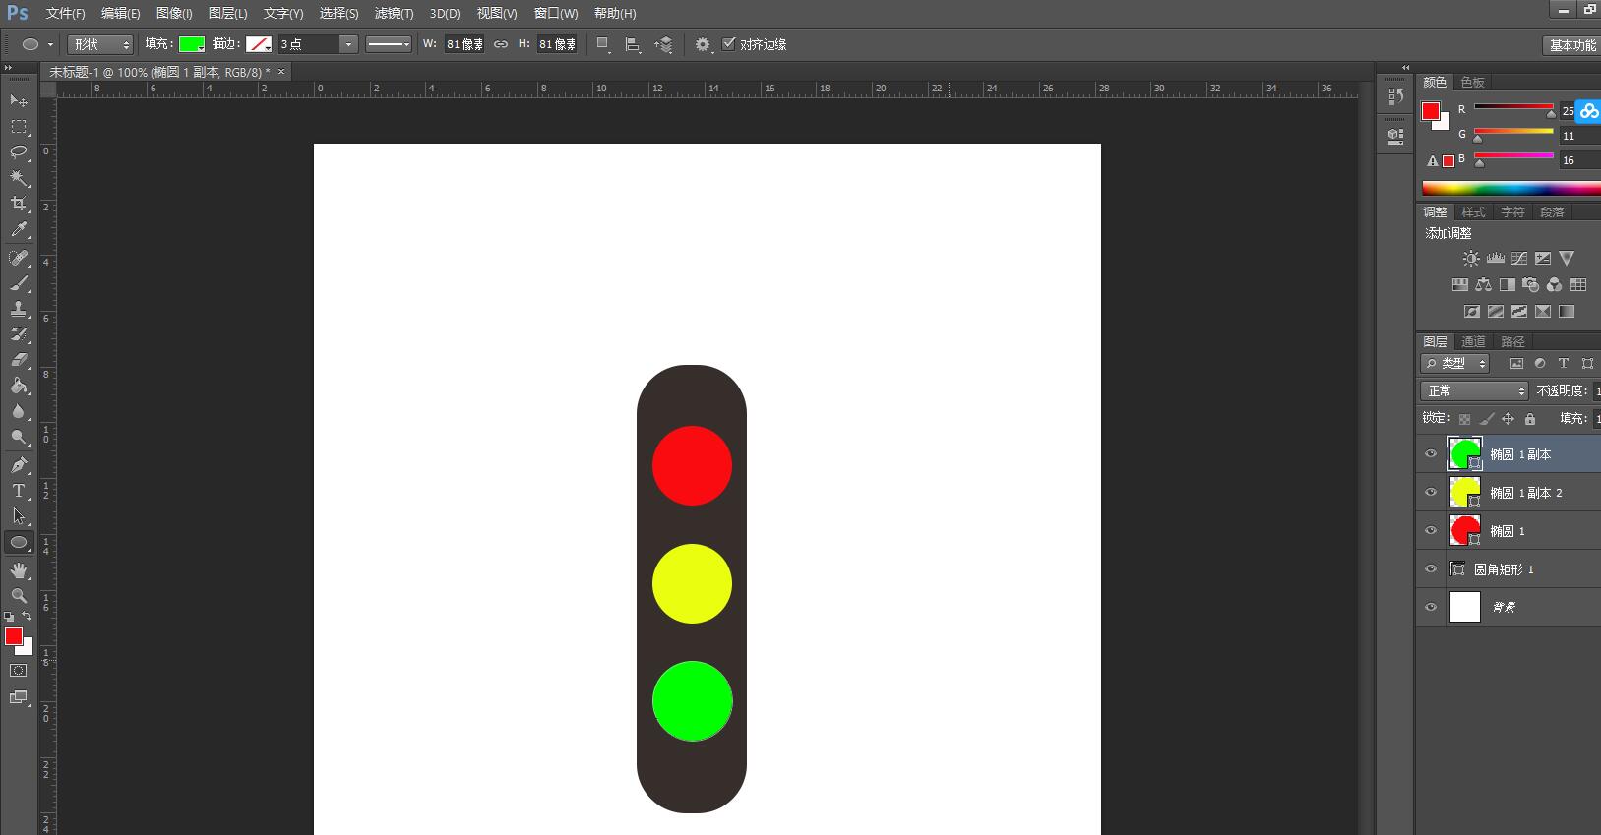1601x835 pixels.
Task: Select the Ellipse shape tool
Action: pyautogui.click(x=19, y=542)
